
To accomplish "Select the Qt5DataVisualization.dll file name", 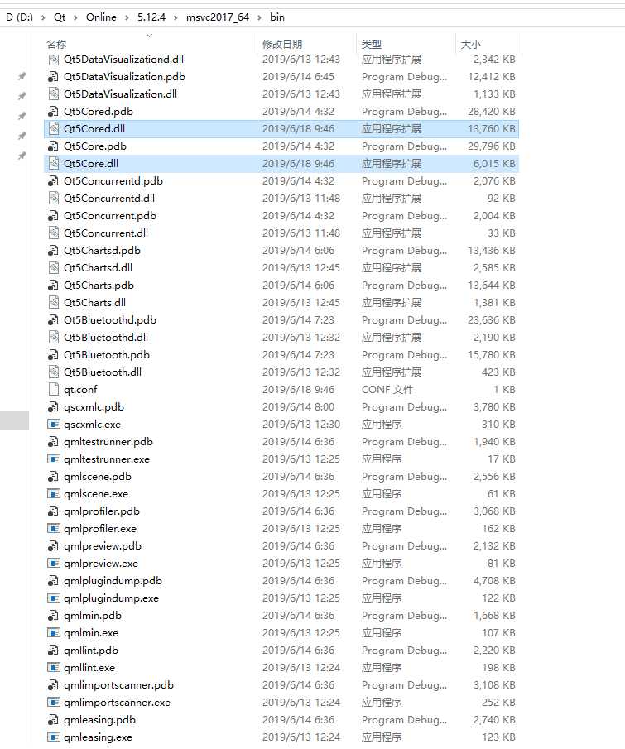I will 120,94.
